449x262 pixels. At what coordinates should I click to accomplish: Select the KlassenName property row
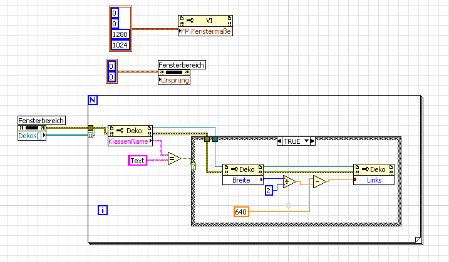coord(130,141)
